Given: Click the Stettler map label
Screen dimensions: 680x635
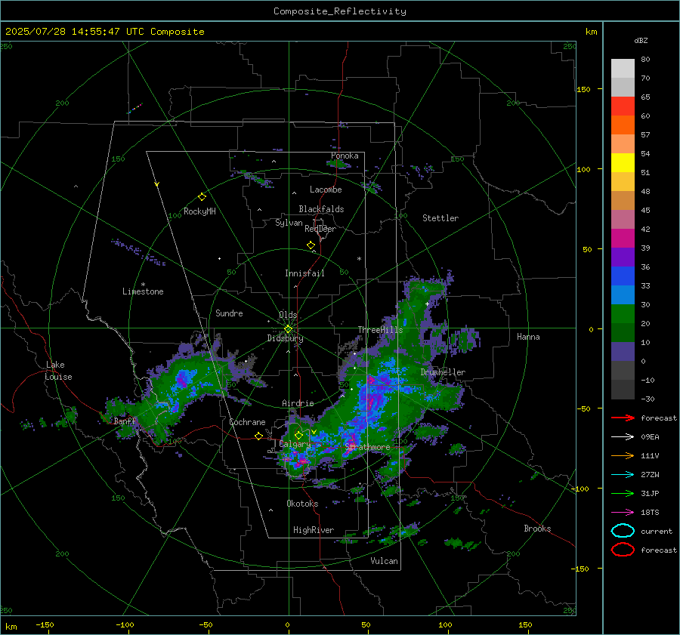Looking at the screenshot, I should tap(440, 218).
